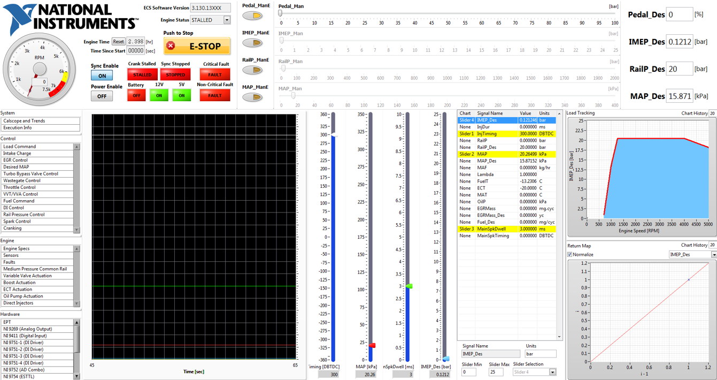The image size is (717, 380).
Task: Open the Engine Status dropdown
Action: pyautogui.click(x=227, y=20)
